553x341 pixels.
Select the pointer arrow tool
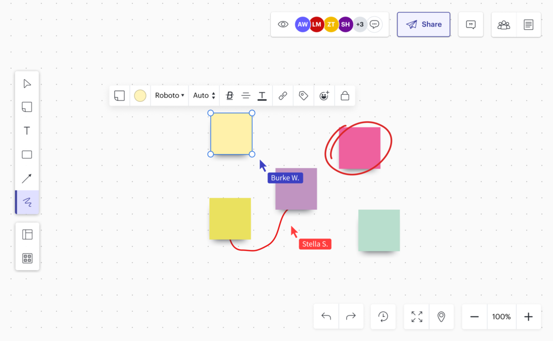point(27,84)
